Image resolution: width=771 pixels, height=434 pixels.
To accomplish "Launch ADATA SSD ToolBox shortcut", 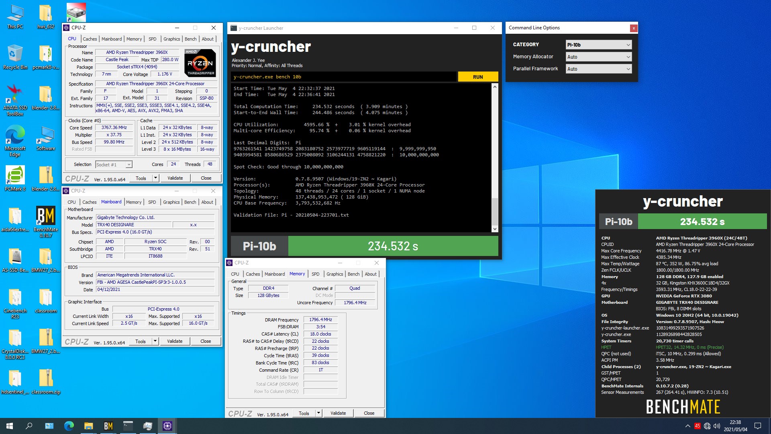I will [15, 100].
